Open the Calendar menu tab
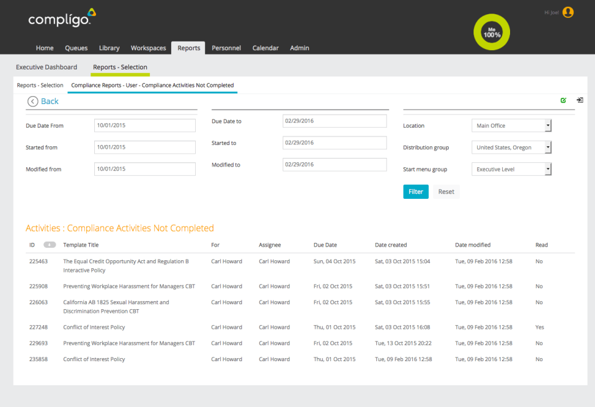Screen dimensions: 595x407 [x=266, y=48]
